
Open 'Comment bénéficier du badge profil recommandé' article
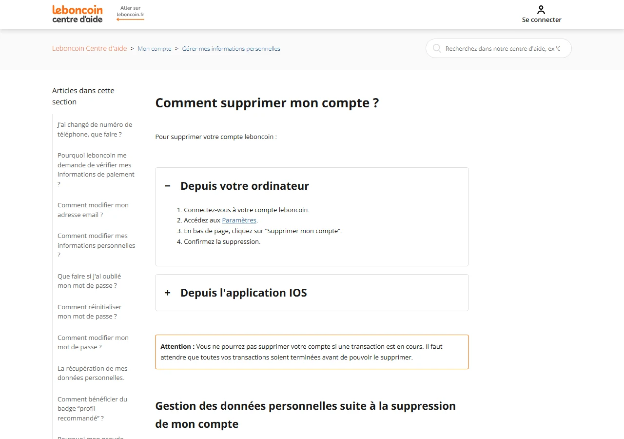tap(92, 409)
